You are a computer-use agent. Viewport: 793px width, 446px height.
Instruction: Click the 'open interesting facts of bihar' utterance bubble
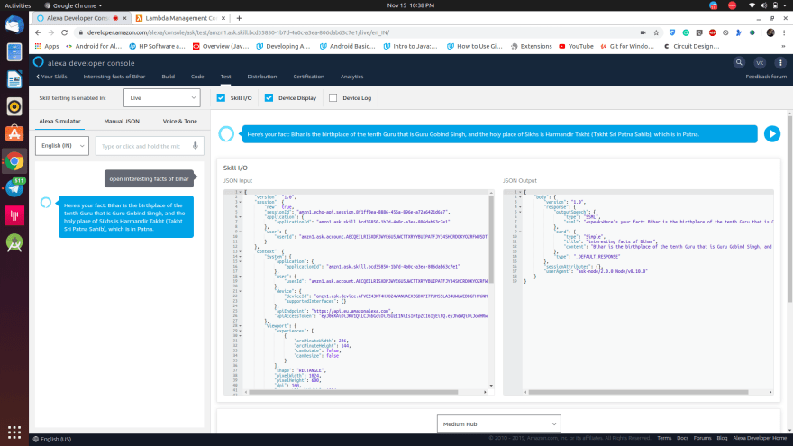click(x=150, y=178)
